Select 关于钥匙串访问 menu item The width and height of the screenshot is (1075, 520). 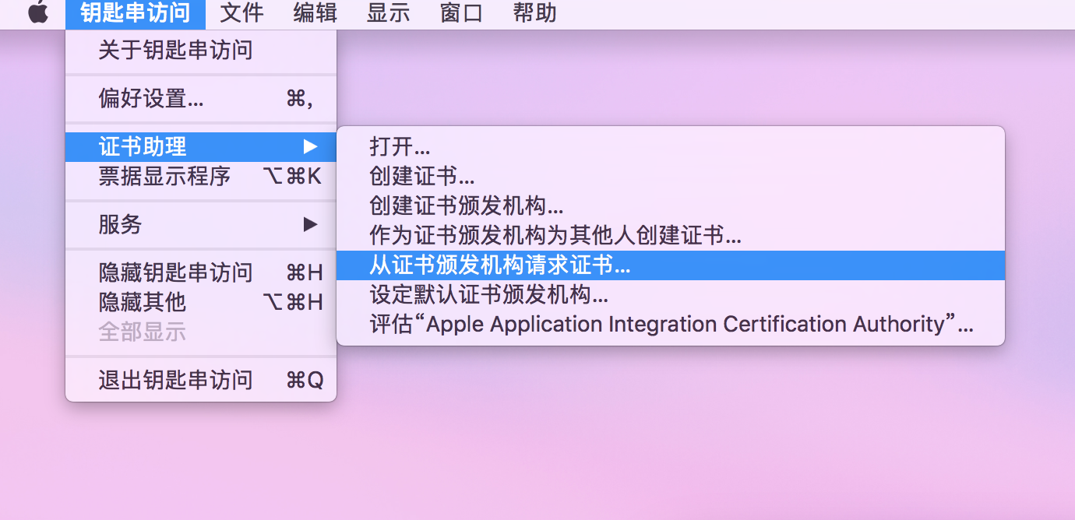[x=201, y=51]
